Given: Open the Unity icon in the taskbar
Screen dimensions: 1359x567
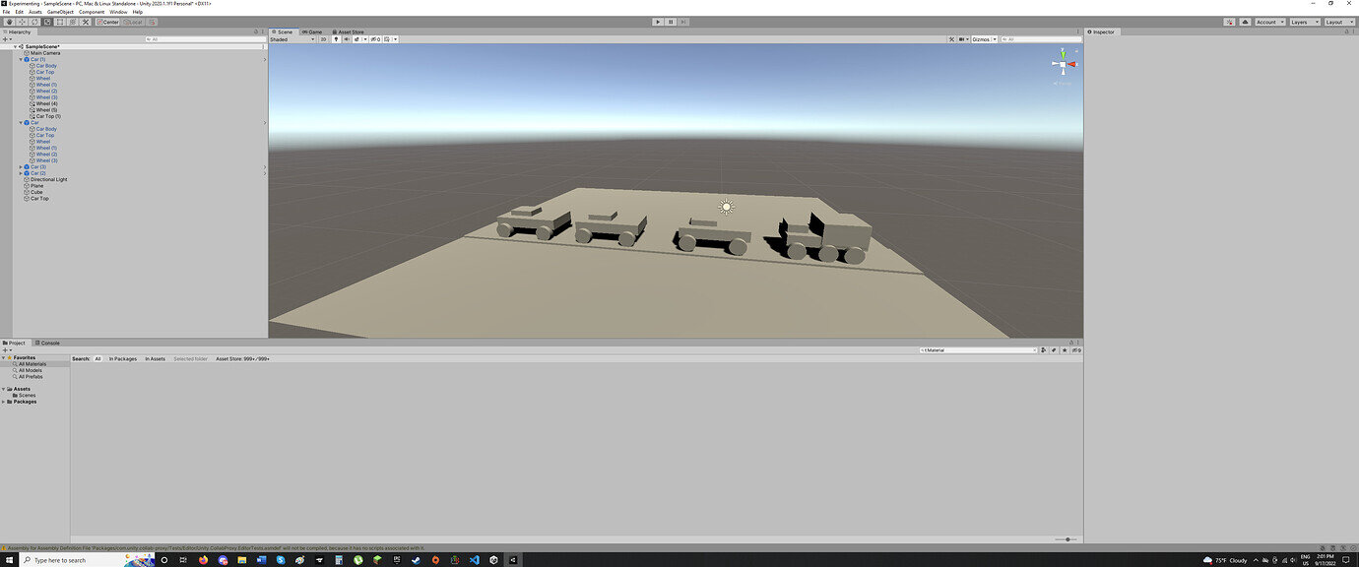Looking at the screenshot, I should (x=514, y=560).
